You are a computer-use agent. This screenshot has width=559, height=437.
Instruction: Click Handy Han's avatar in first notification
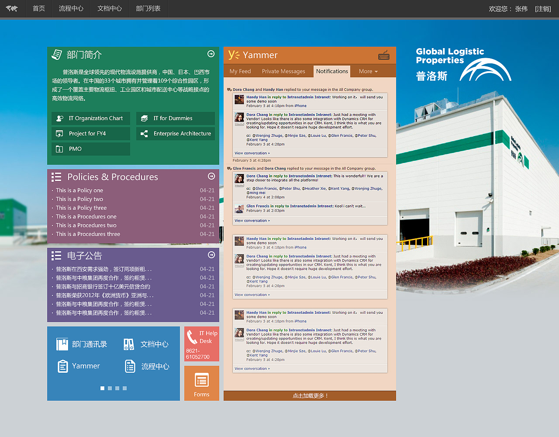239,100
